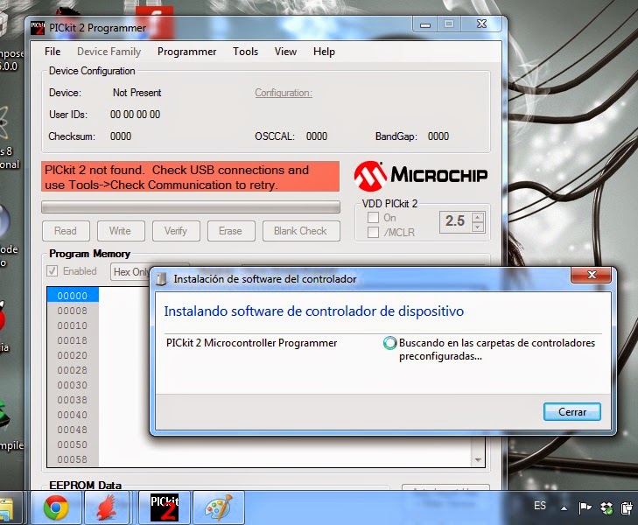Decrease VDD voltage with down arrow
The width and height of the screenshot is (638, 525).
(x=478, y=227)
